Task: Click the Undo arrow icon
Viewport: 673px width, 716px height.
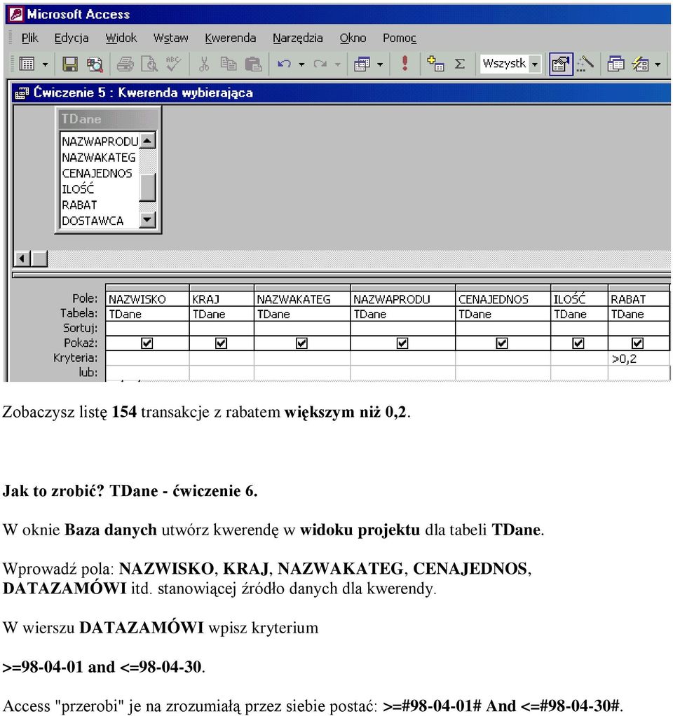Action: [284, 64]
